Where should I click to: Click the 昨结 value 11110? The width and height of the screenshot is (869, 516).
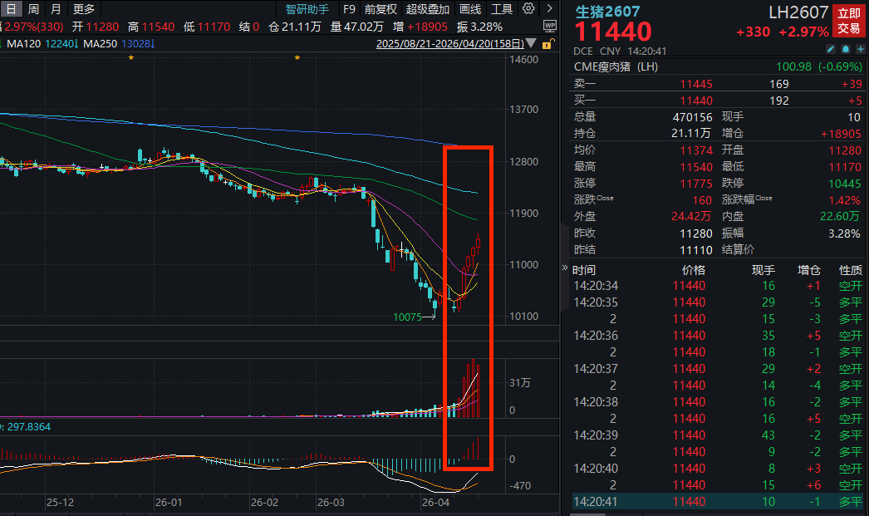click(696, 250)
